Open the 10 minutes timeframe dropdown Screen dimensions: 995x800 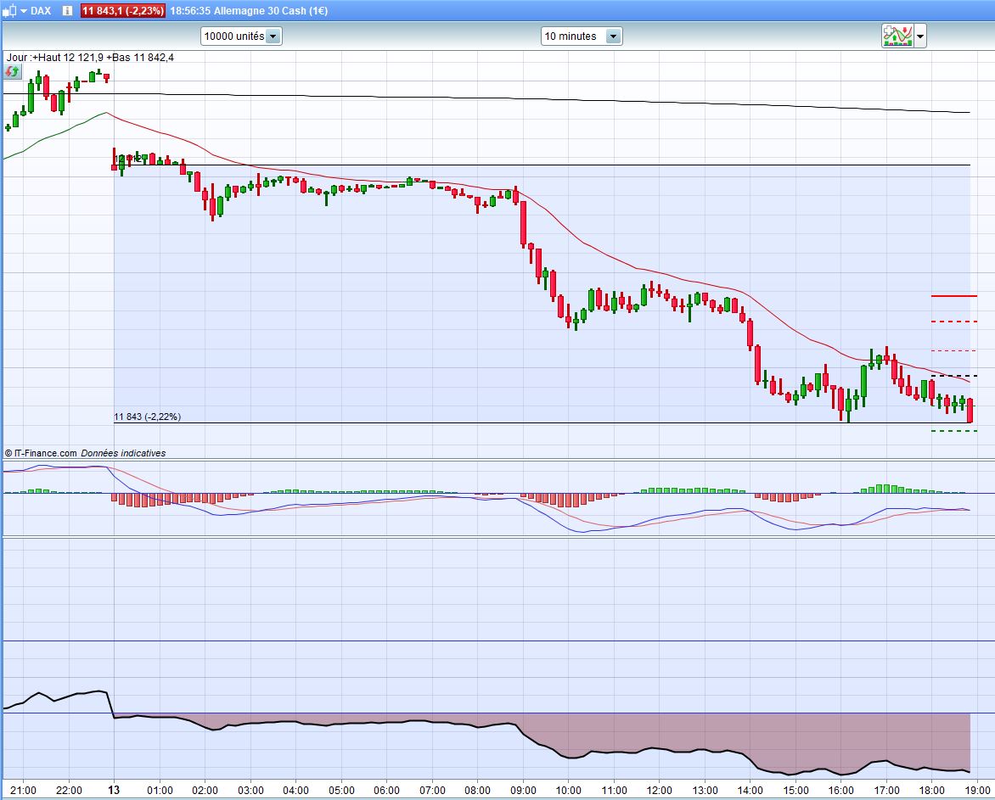[x=582, y=36]
